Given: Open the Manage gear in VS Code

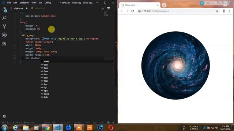Looking at the screenshot, I should 4,116.
